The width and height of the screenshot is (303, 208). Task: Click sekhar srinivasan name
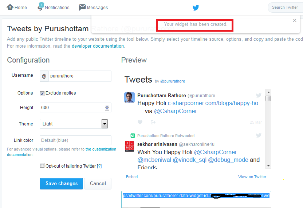pyautogui.click(x=157, y=144)
